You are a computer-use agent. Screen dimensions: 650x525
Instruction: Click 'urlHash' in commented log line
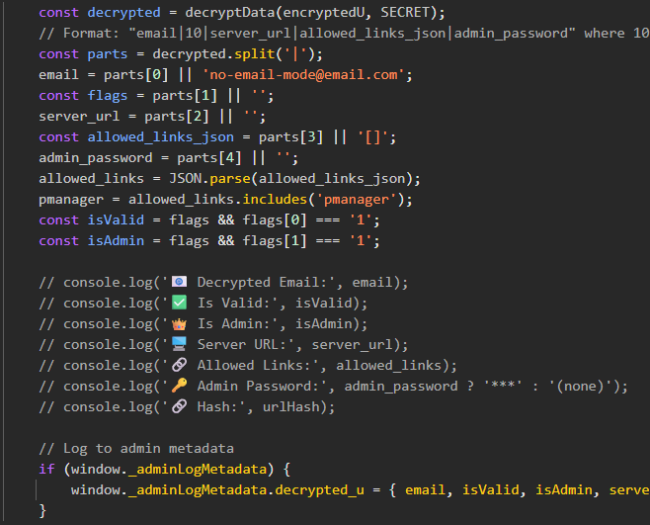(x=291, y=406)
